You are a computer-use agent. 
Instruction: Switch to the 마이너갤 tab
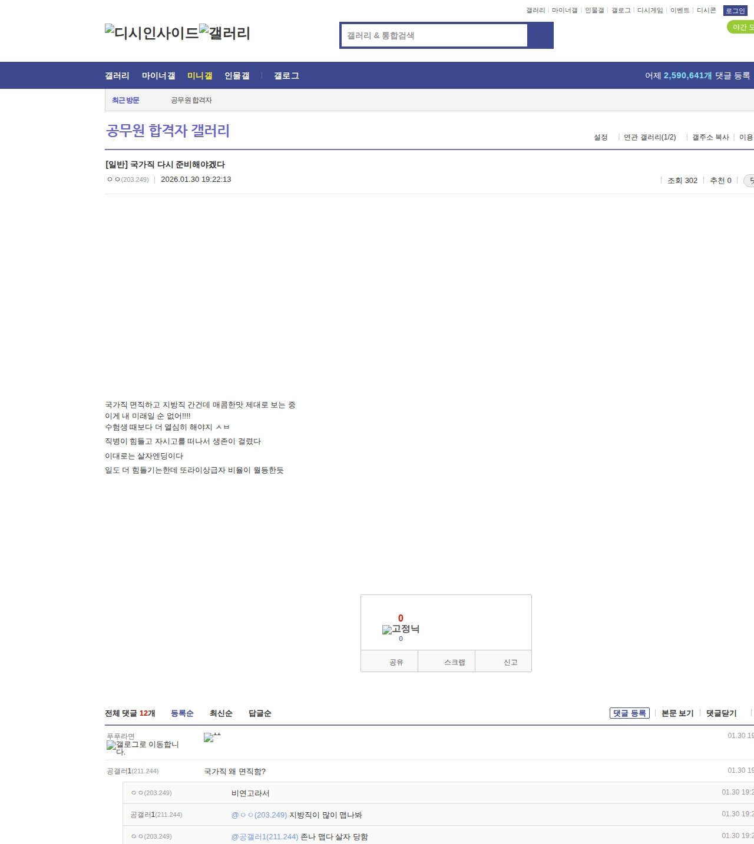[158, 76]
